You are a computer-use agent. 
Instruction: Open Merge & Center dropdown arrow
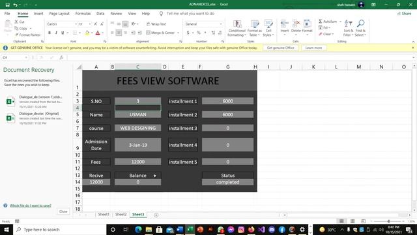coord(178,33)
